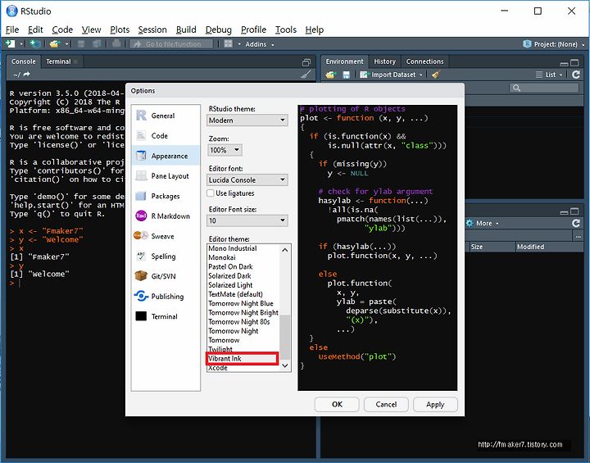Open the Tools menu

(x=286, y=30)
